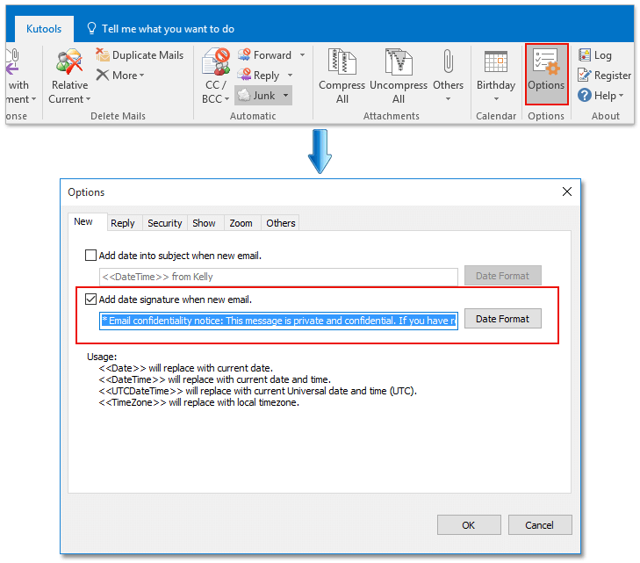This screenshot has width=640, height=563.
Task: Click the OK button
Action: tap(468, 525)
